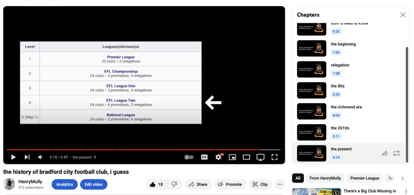Open thumbnail of 'the richmond era' chapter
Image resolution: width=414 pixels, height=195 pixels.
click(x=312, y=111)
